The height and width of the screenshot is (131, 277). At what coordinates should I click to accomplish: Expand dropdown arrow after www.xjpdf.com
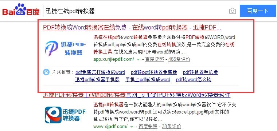click(x=132, y=127)
